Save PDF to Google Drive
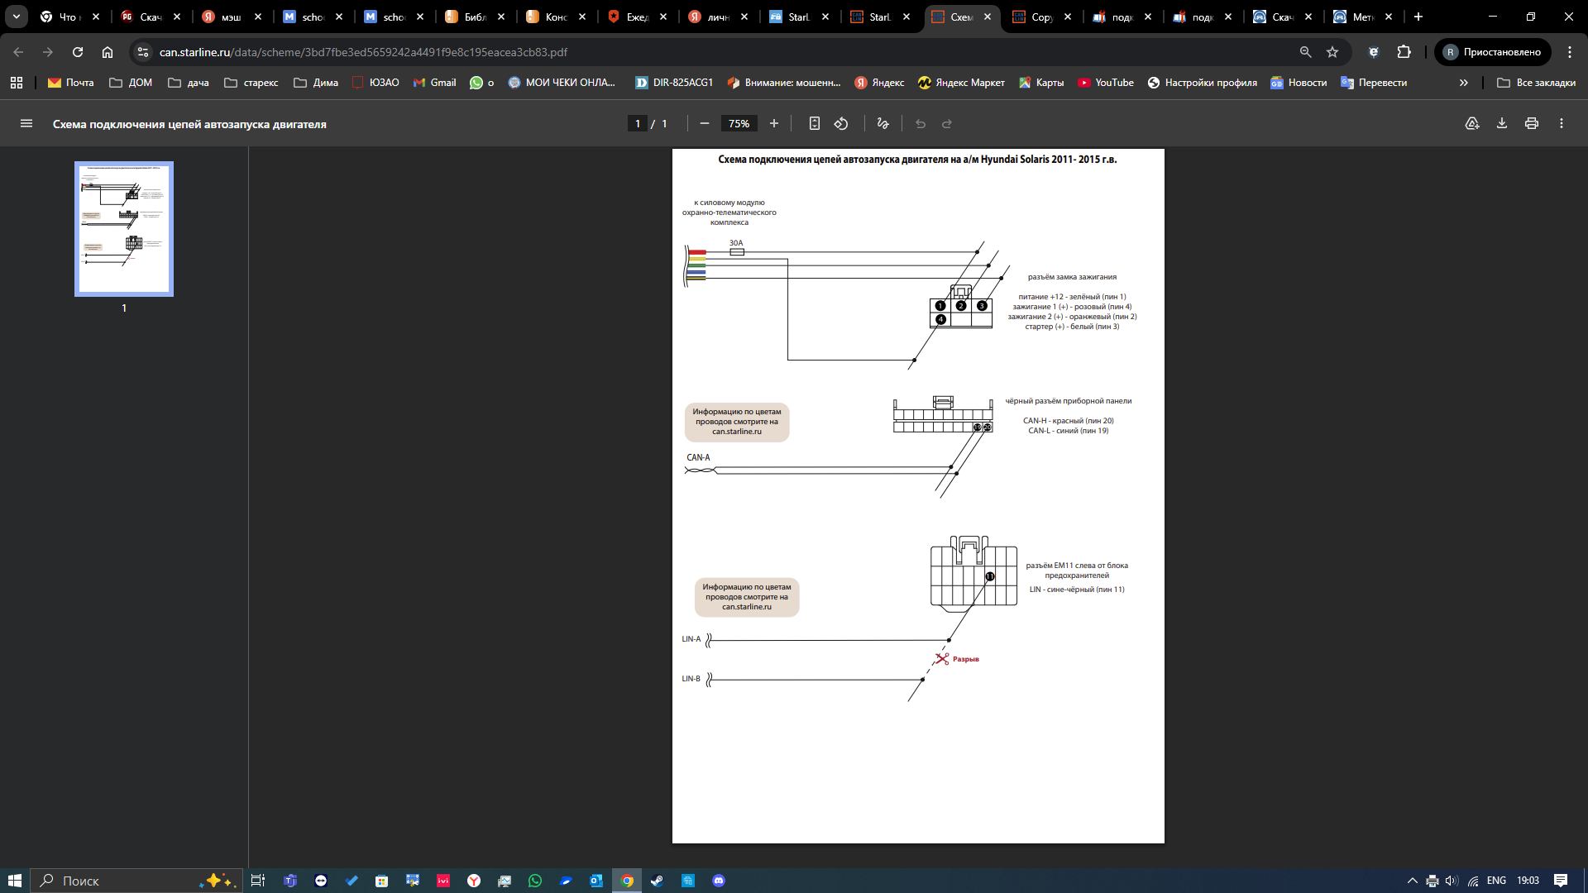This screenshot has width=1588, height=893. point(1472,124)
